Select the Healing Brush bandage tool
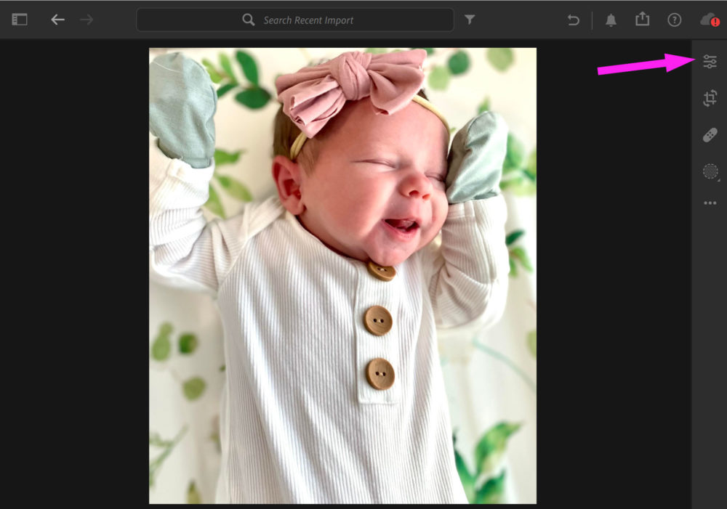This screenshot has height=509, width=727. pos(710,135)
